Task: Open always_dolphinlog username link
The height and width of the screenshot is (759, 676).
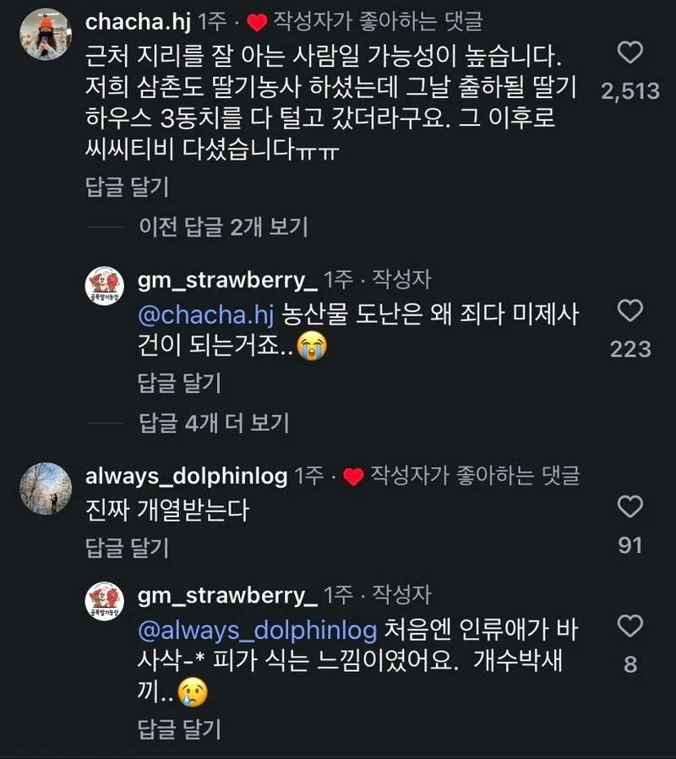Action: 186,477
